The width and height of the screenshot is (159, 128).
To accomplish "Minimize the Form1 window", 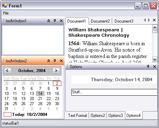I will [138, 5].
